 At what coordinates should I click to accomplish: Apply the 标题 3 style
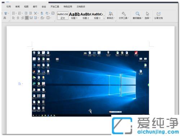tap(97, 16)
